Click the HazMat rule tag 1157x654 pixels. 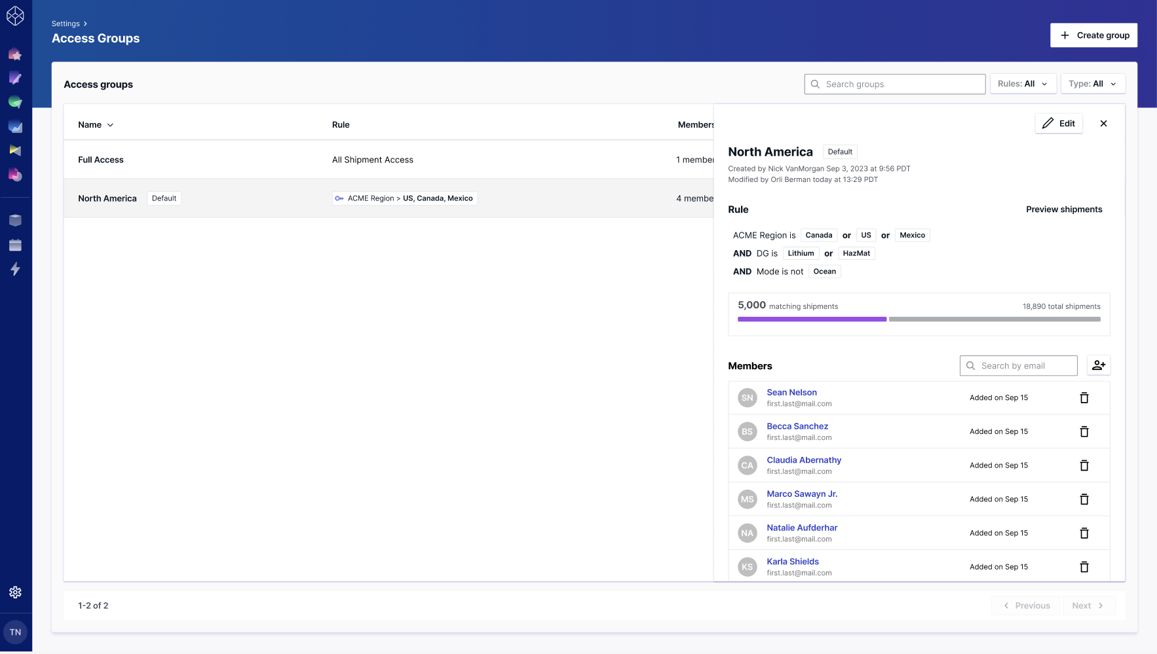point(856,253)
